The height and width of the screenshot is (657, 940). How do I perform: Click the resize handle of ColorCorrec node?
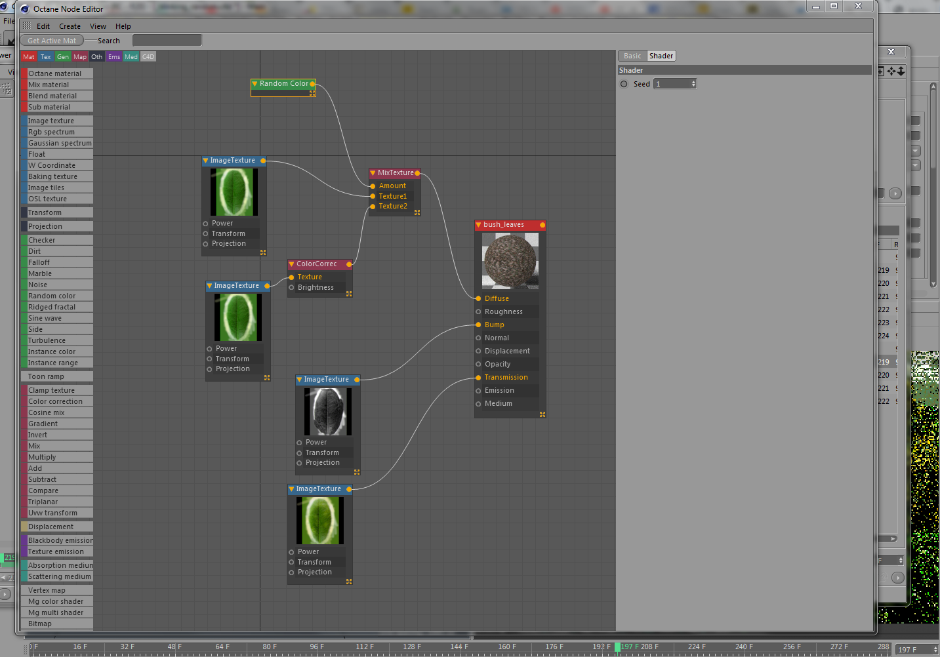click(x=349, y=294)
